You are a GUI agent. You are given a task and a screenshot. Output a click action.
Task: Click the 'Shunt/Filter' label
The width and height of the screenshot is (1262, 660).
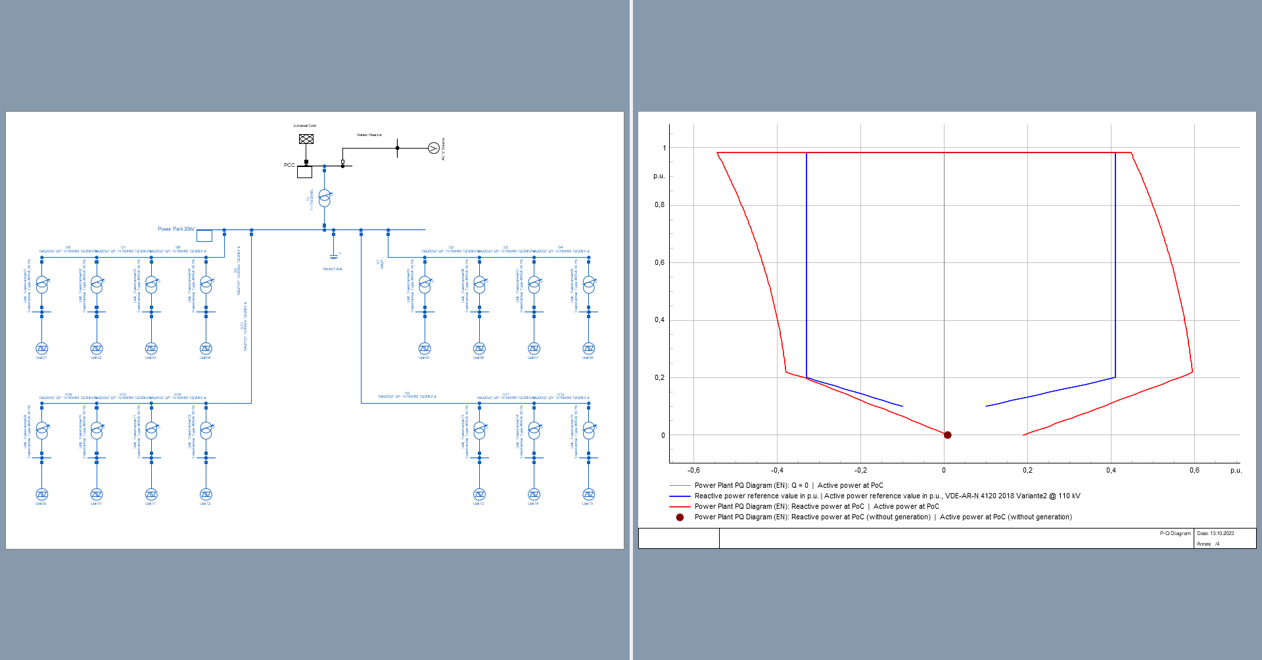pyautogui.click(x=333, y=269)
